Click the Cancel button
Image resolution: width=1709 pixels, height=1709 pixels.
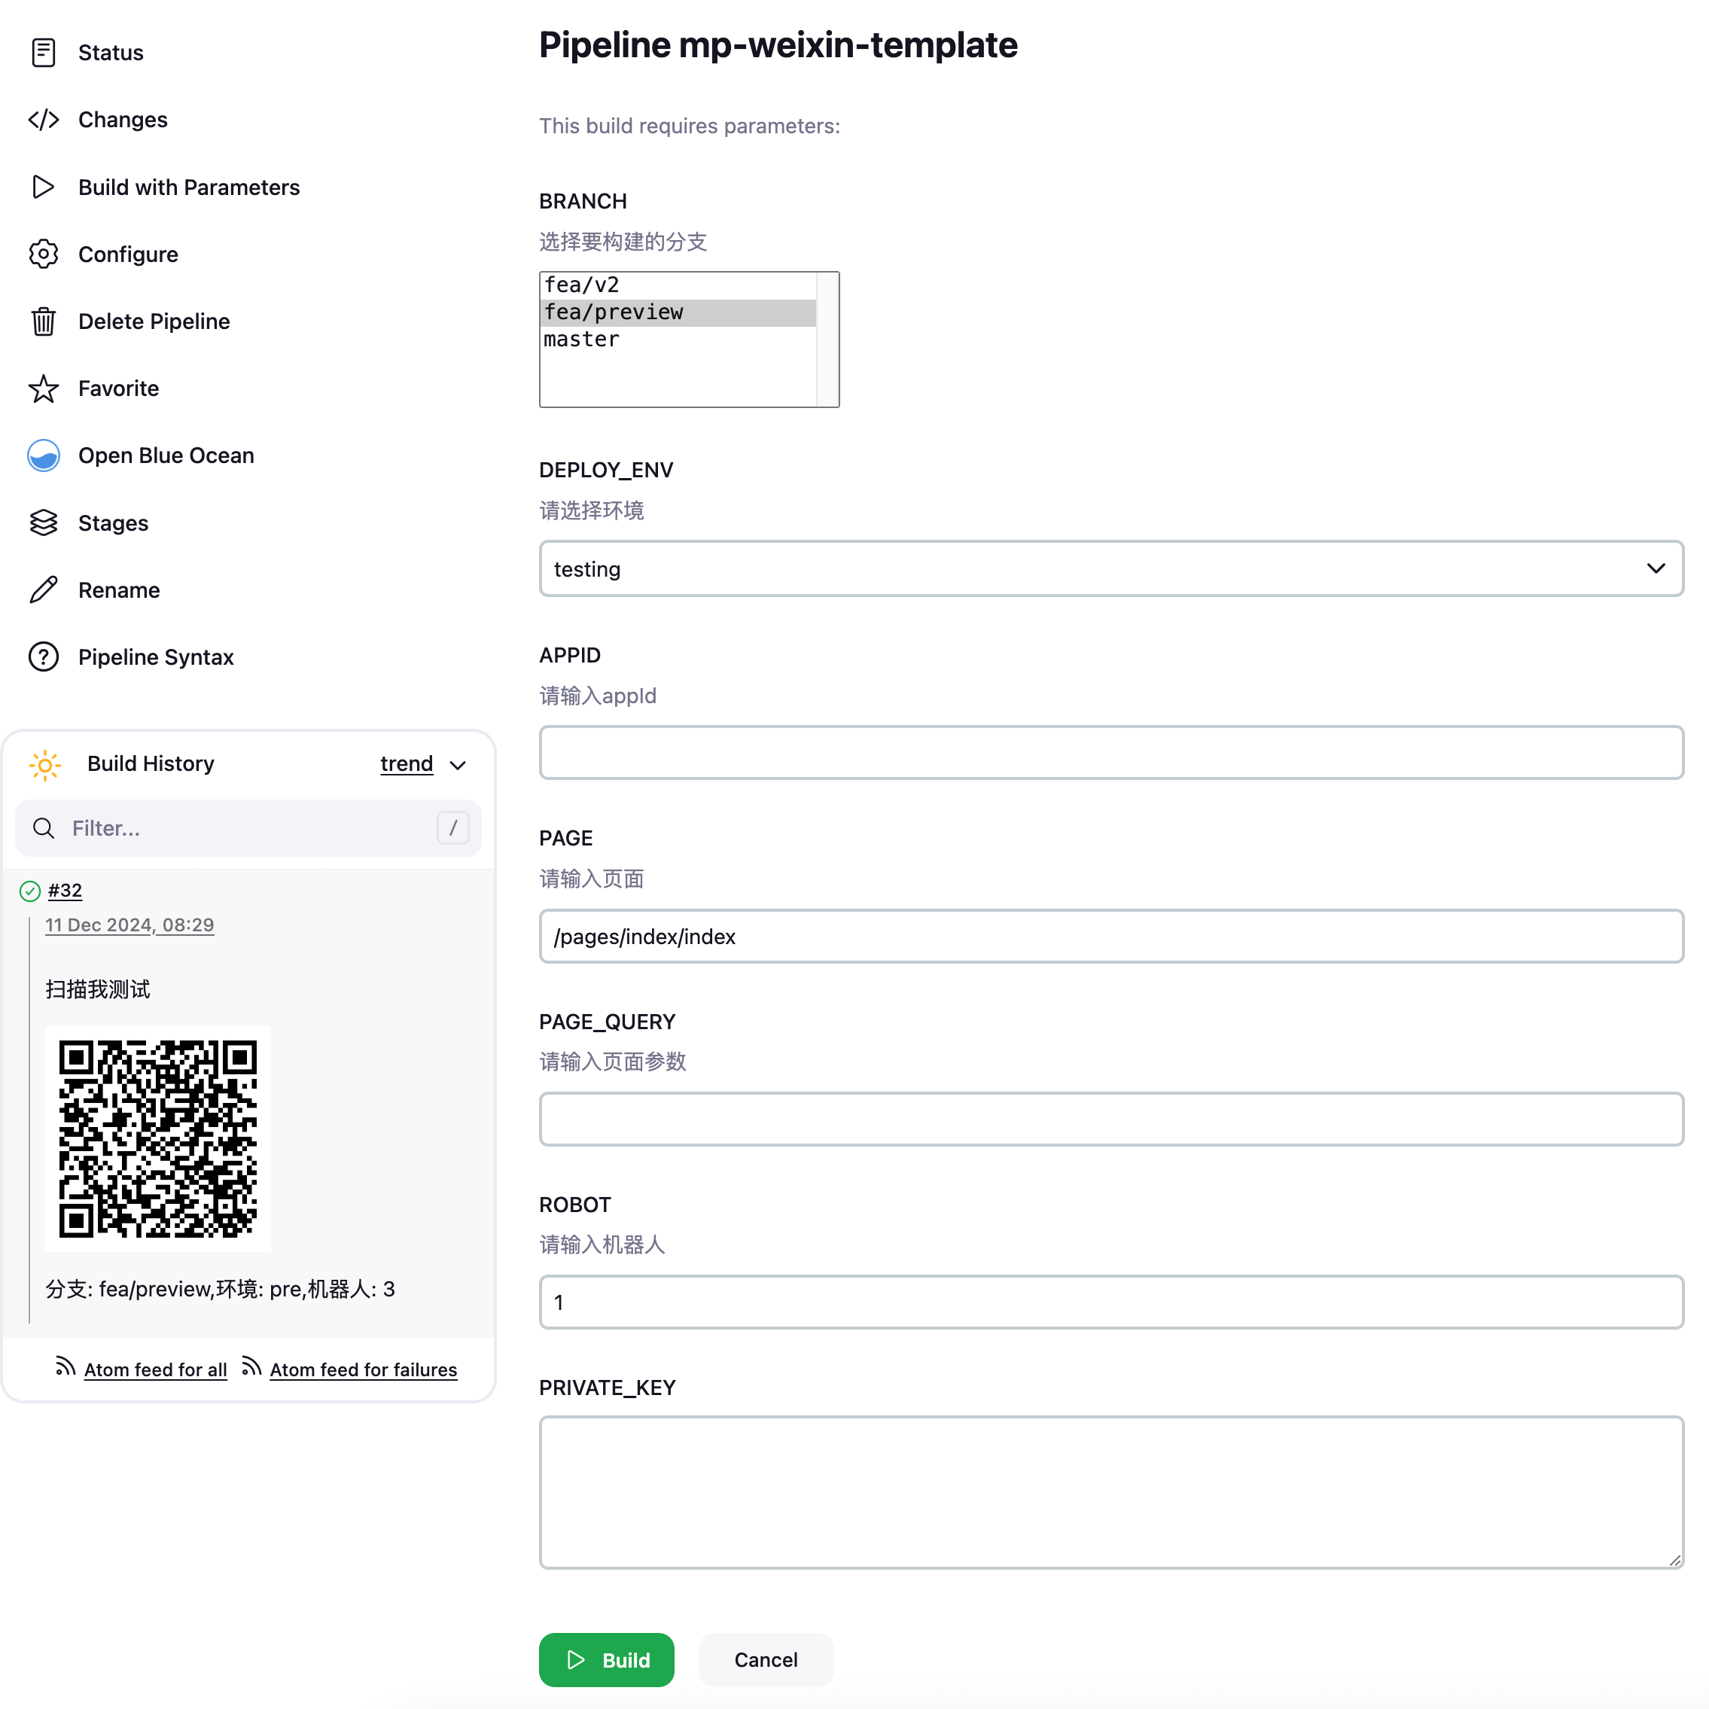[765, 1659]
